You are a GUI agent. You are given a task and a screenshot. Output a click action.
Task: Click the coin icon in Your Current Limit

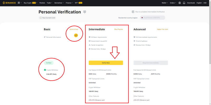(41, 18)
